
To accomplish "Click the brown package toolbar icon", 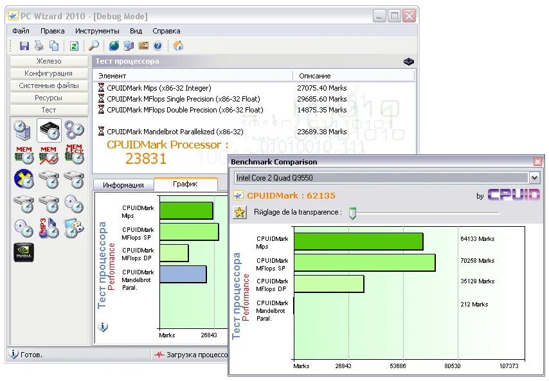I will click(x=143, y=46).
